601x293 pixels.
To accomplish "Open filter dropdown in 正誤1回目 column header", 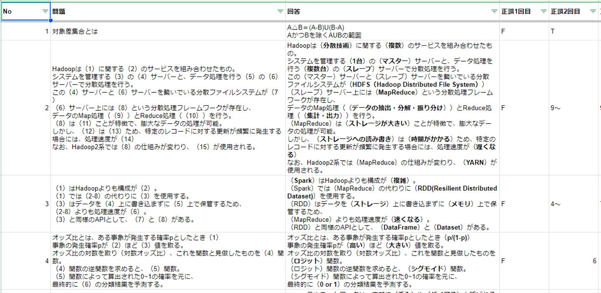I will 543,12.
